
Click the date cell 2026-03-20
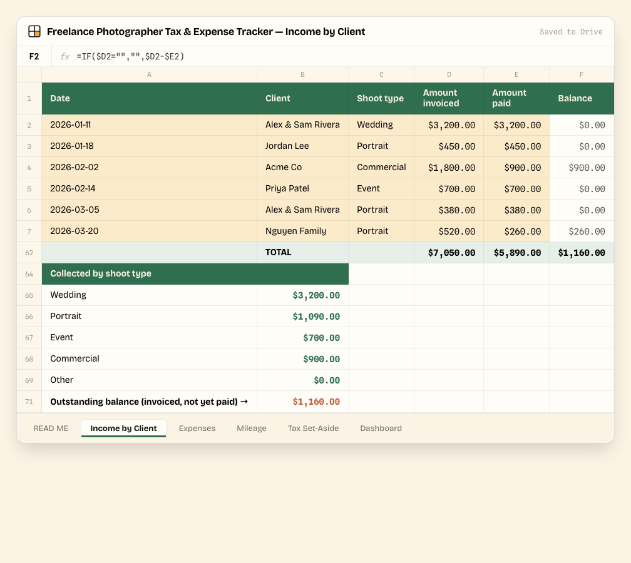149,231
